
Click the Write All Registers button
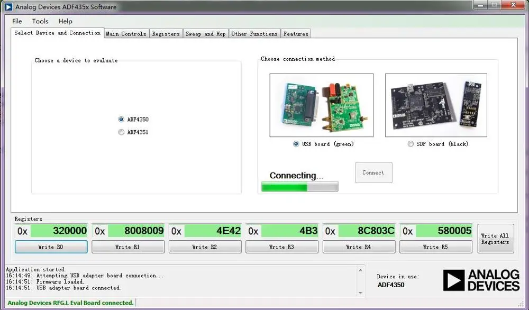pos(496,239)
